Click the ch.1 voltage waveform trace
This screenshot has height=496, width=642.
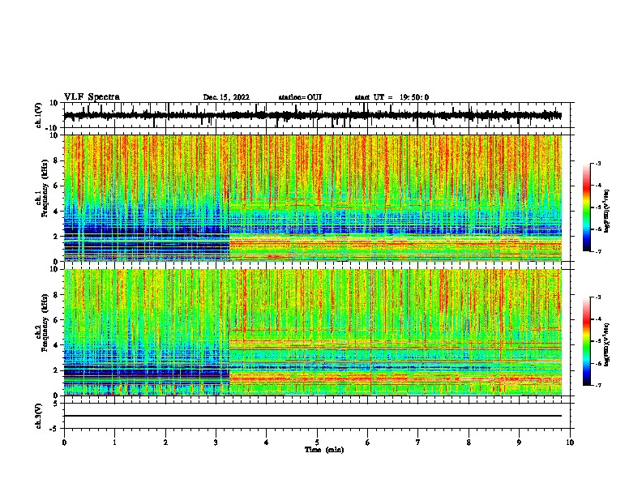tap(312, 116)
